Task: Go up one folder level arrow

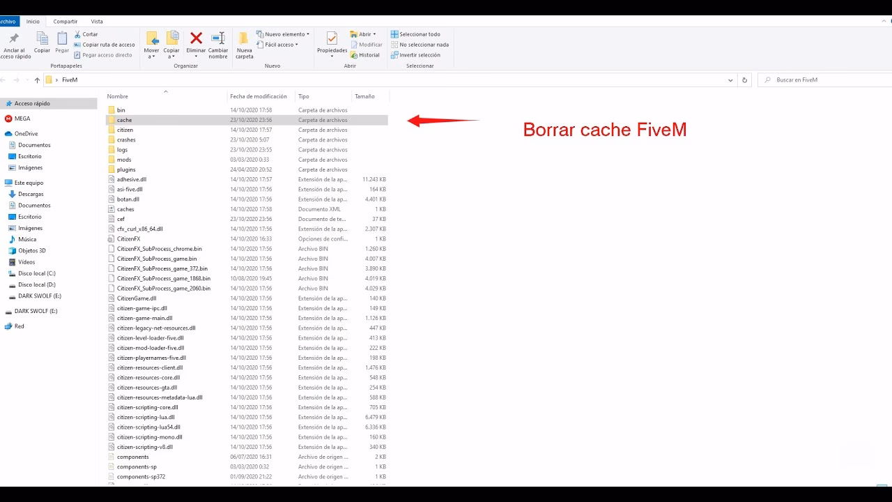Action: [x=37, y=80]
